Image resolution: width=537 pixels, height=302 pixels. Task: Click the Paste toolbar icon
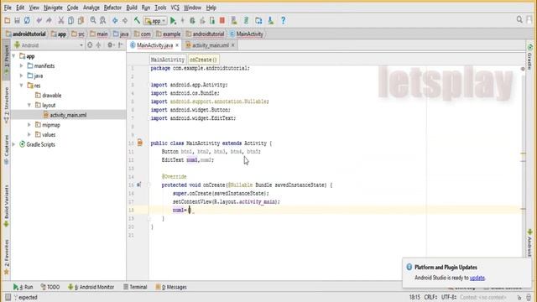[x=81, y=20]
